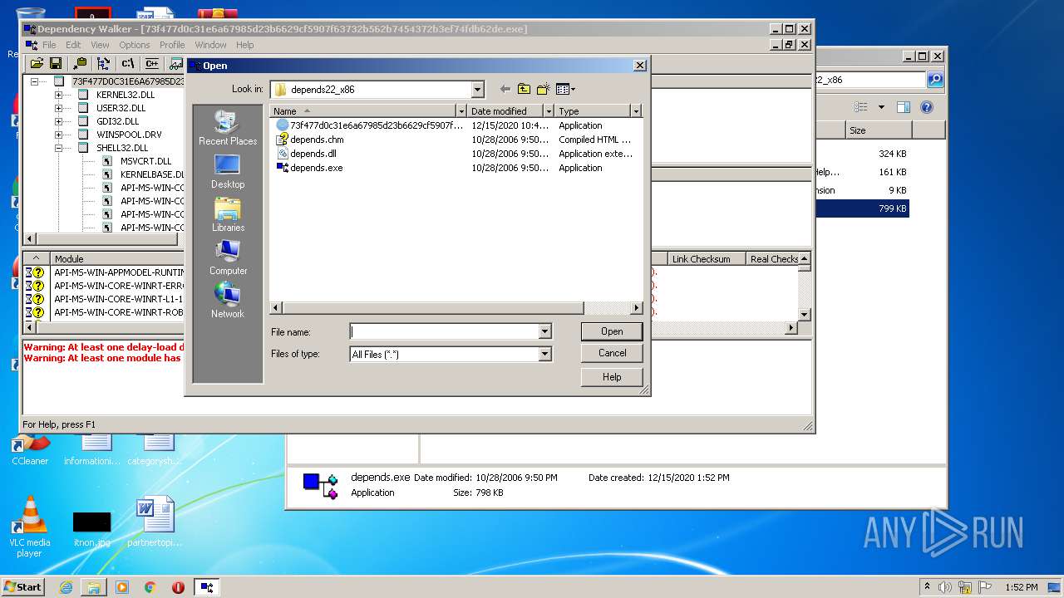
Task: Expand the USER32.DLL tree node
Action: coord(58,108)
